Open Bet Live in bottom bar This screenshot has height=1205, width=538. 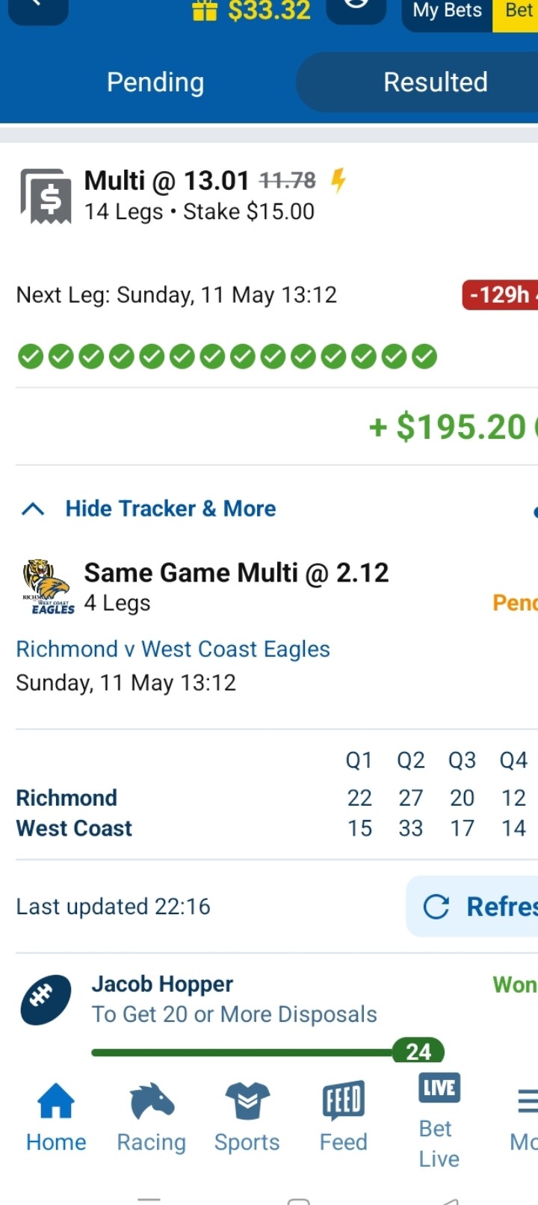pos(439,1121)
